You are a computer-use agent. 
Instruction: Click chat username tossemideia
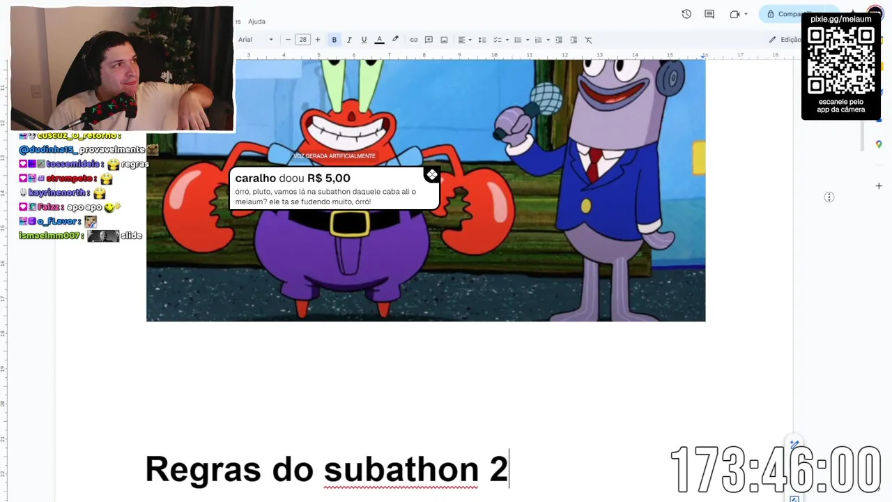tap(72, 164)
